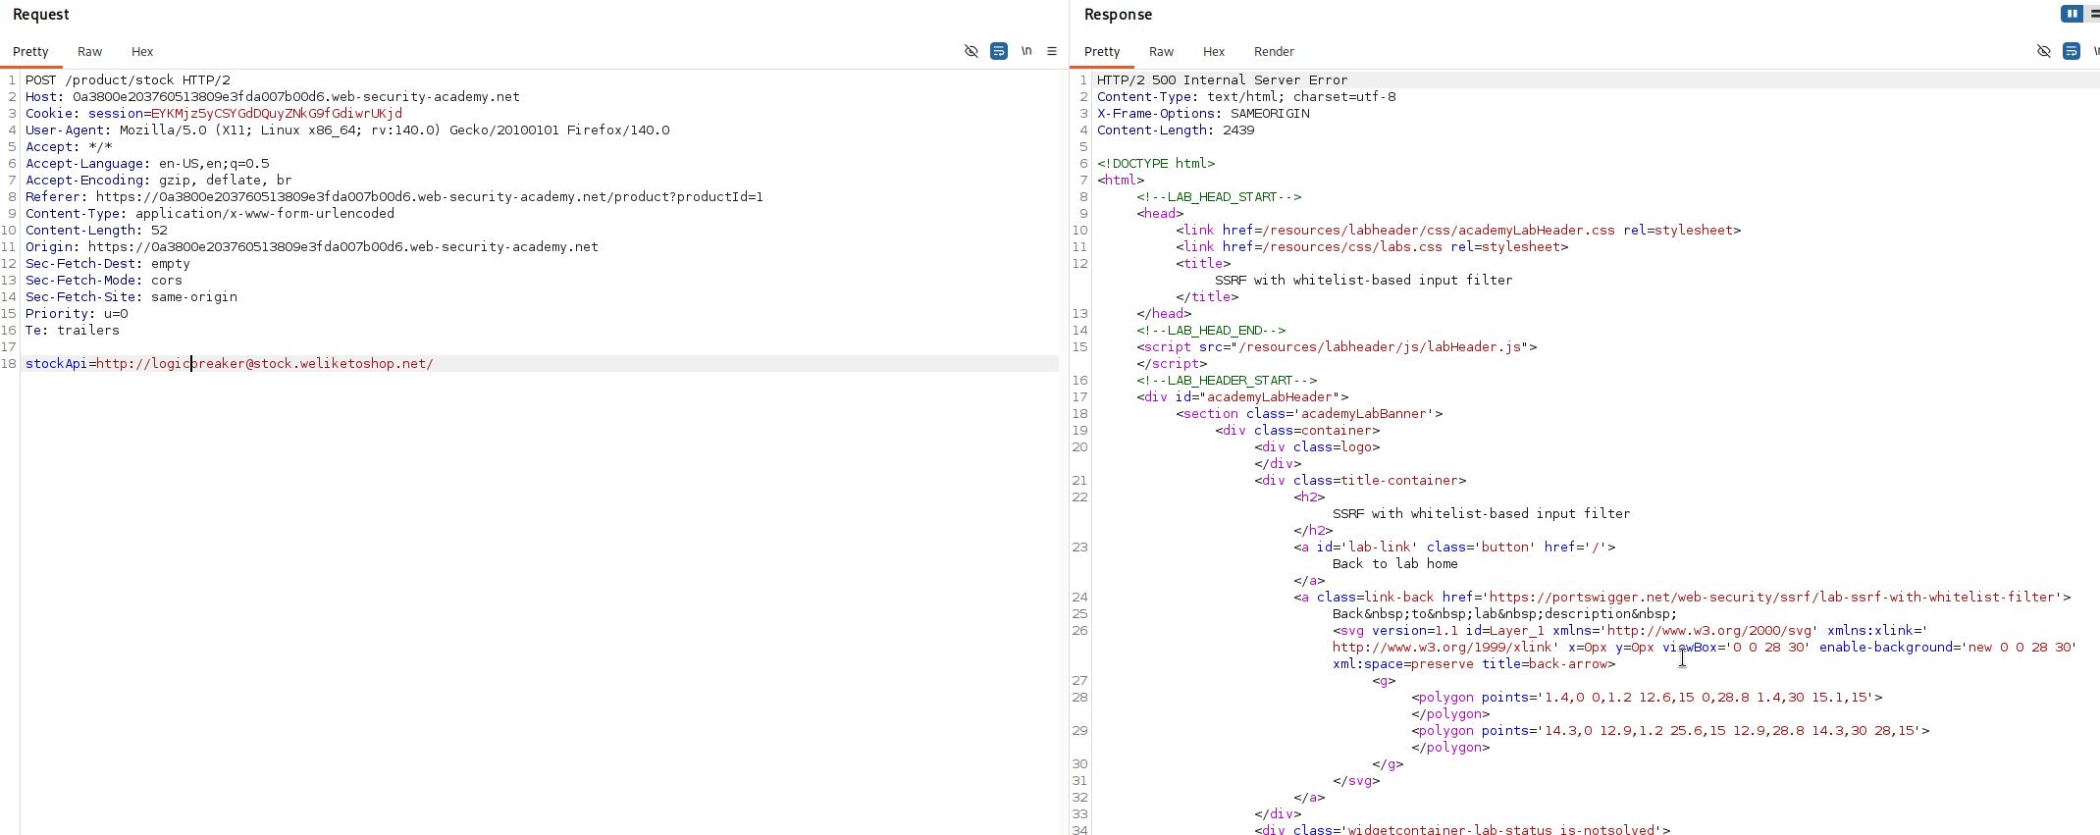Click the labHeader.js script tag line
The width and height of the screenshot is (2100, 835).
pos(1337,347)
